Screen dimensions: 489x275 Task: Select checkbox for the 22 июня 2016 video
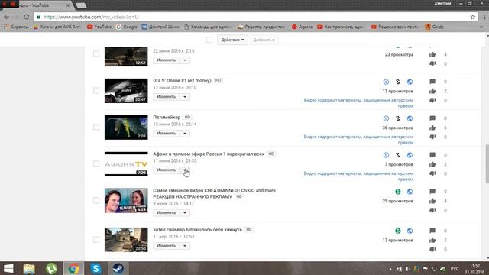pyautogui.click(x=96, y=54)
